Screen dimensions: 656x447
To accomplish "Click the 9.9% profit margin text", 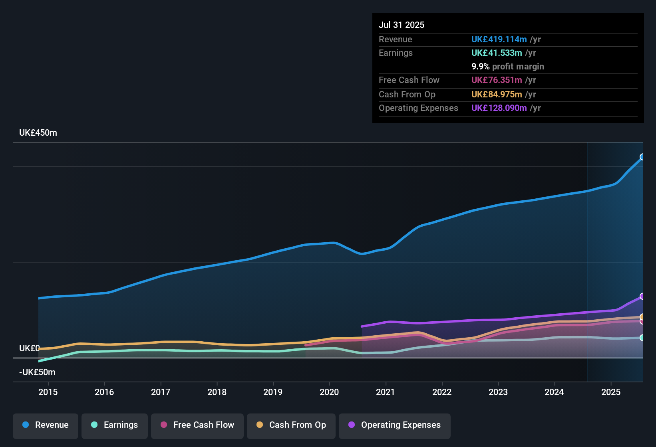I will point(507,66).
